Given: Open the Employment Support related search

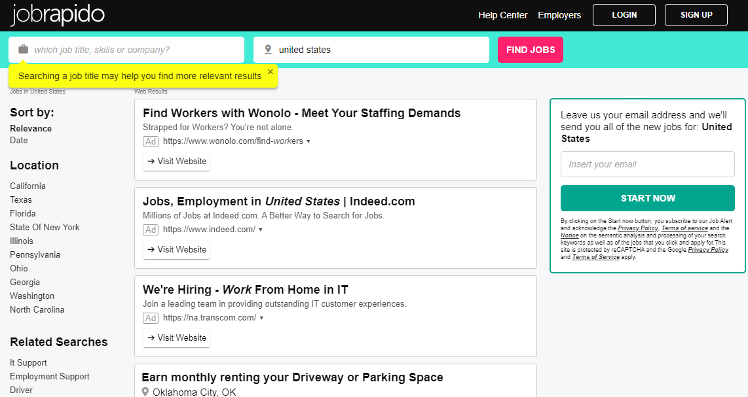Looking at the screenshot, I should click(50, 377).
